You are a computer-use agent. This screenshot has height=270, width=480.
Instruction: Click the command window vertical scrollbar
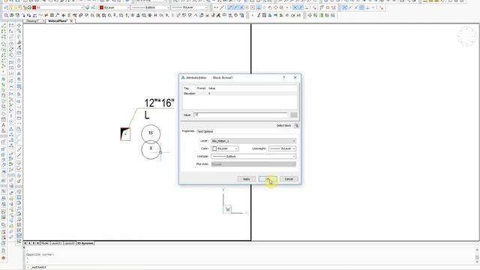[x=477, y=256]
